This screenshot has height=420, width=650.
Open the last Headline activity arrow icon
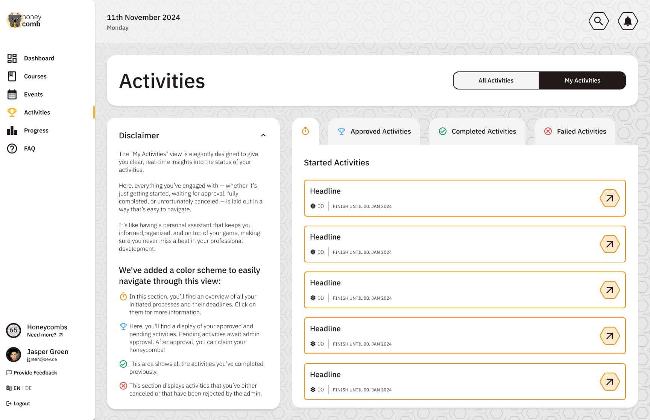(x=609, y=382)
